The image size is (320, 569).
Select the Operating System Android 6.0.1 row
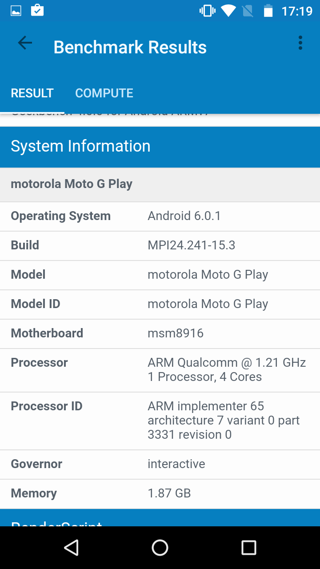pos(160,216)
